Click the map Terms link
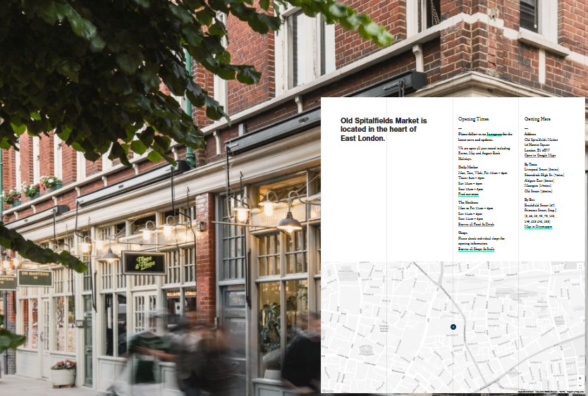The image size is (588, 396). pos(562,392)
